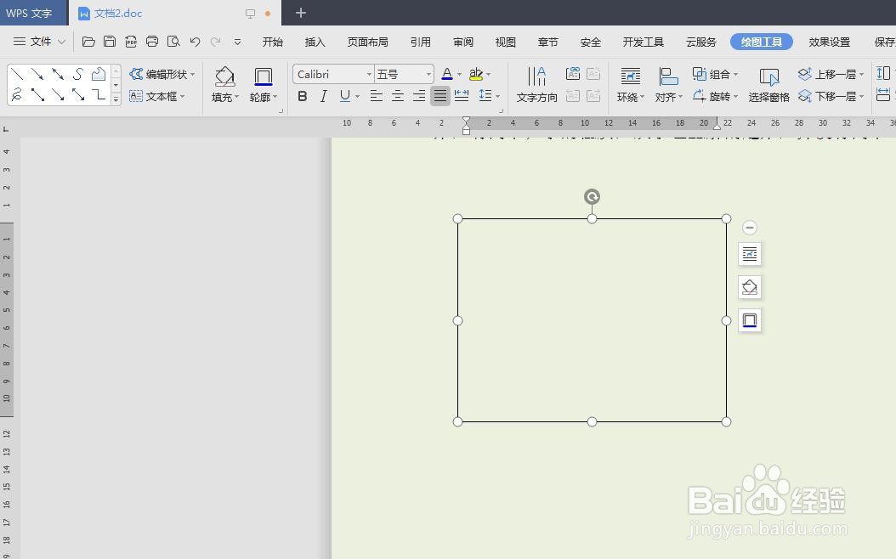Select the elbow connector shape
Screen dimensions: 896x559
pyautogui.click(x=99, y=95)
